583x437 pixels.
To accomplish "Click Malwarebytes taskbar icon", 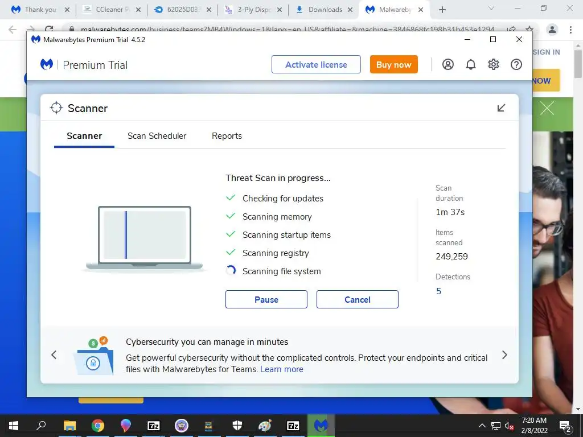I will [x=321, y=426].
